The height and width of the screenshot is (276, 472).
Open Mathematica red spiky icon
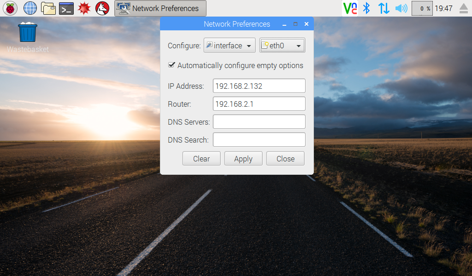84,8
